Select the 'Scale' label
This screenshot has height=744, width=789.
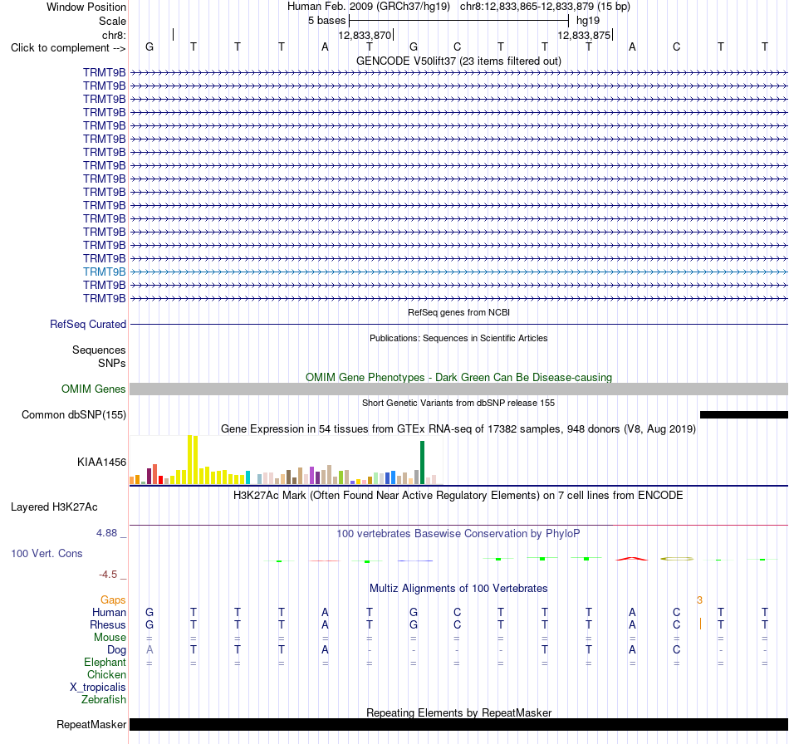pos(112,21)
